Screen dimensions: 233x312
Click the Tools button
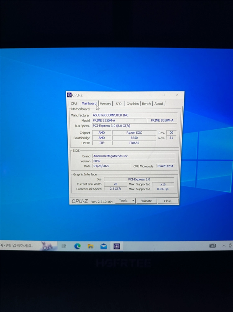123,201
